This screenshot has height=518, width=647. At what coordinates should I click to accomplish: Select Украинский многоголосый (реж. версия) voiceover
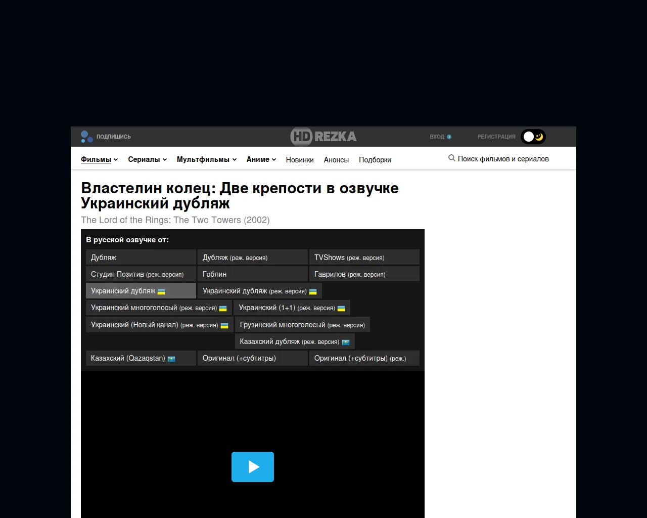pyautogui.click(x=159, y=308)
